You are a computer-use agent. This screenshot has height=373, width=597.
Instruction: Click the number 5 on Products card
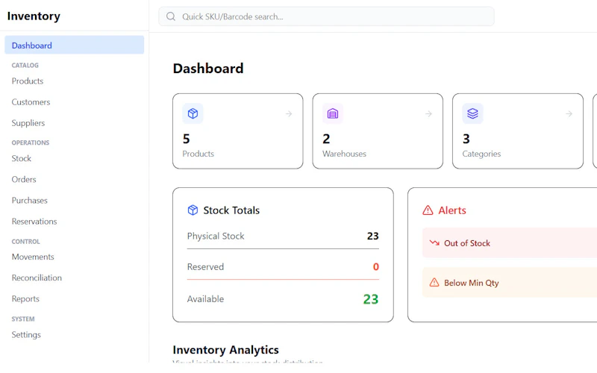[186, 139]
